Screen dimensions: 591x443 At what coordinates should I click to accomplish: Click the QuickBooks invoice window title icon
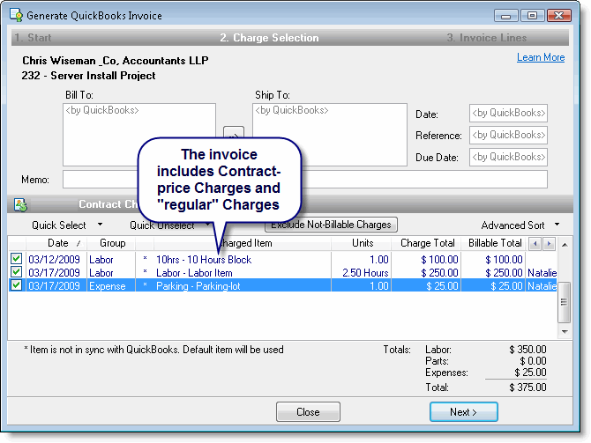[x=16, y=15]
